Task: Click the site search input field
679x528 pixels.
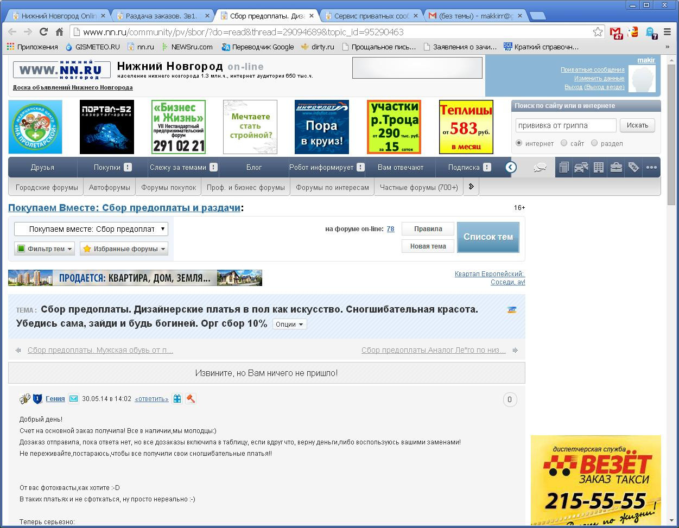Action: (x=566, y=125)
